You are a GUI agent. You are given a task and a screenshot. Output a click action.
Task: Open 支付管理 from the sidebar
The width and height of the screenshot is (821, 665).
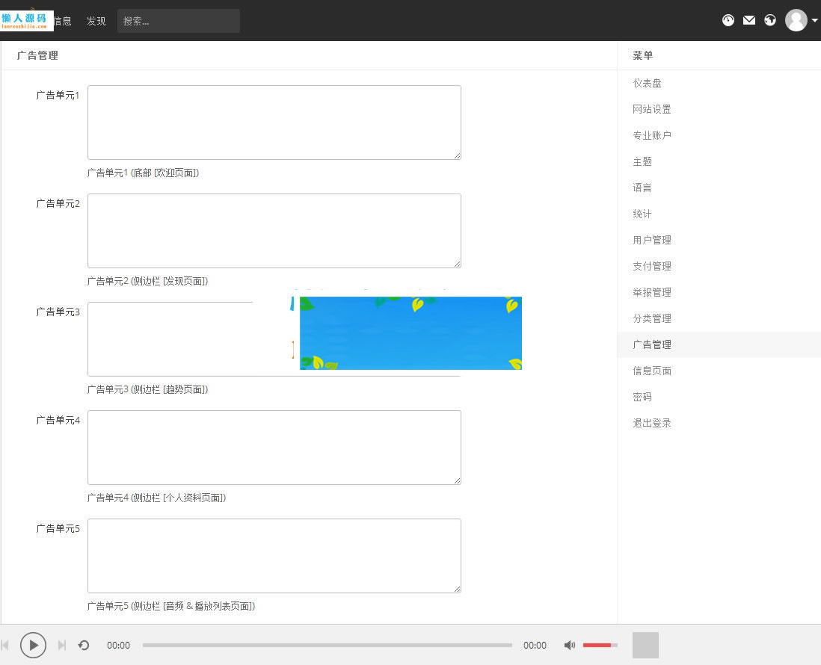click(x=652, y=266)
